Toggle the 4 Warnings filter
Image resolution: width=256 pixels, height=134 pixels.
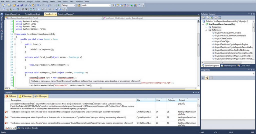25,96
